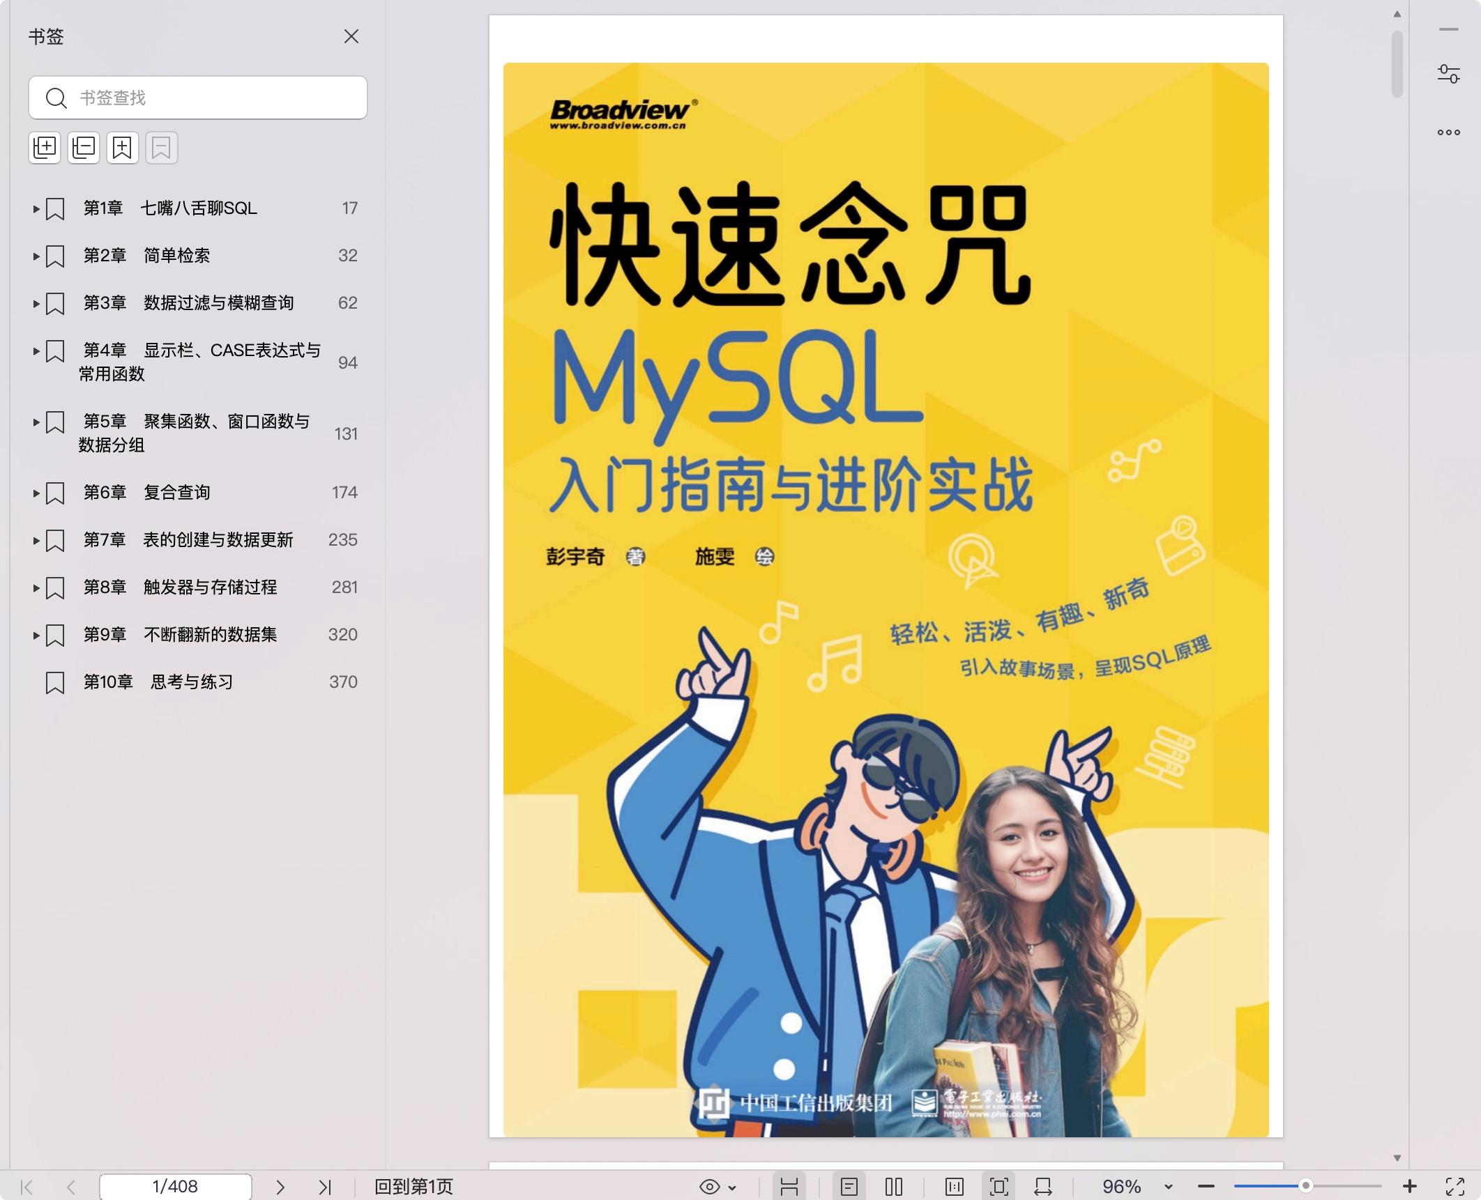Zoom out with the minus button
The height and width of the screenshot is (1200, 1481).
[x=1206, y=1186]
